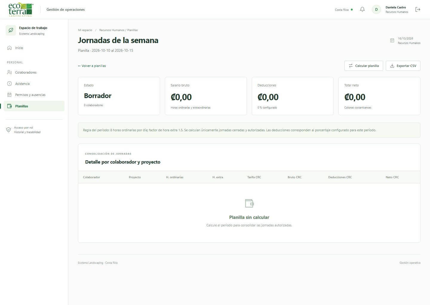Open the Asistencia menu item
Screen dimensions: 430x305
(x=34, y=84)
